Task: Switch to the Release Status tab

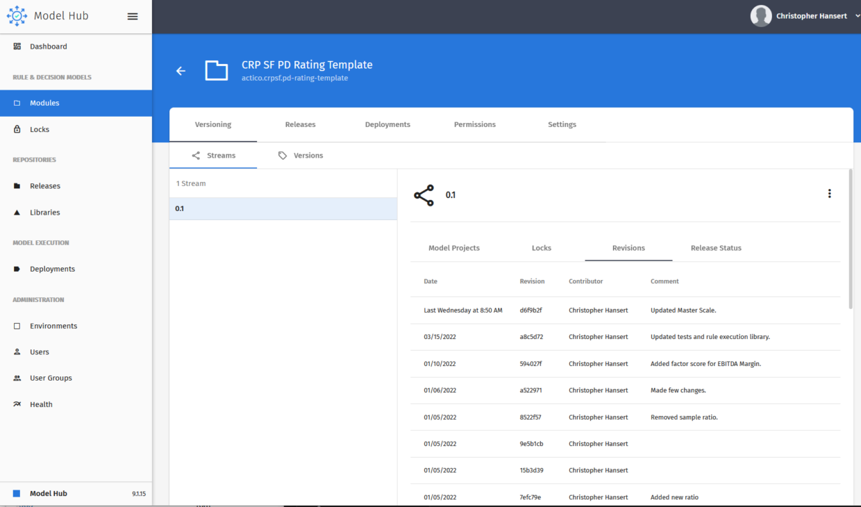Action: point(716,248)
